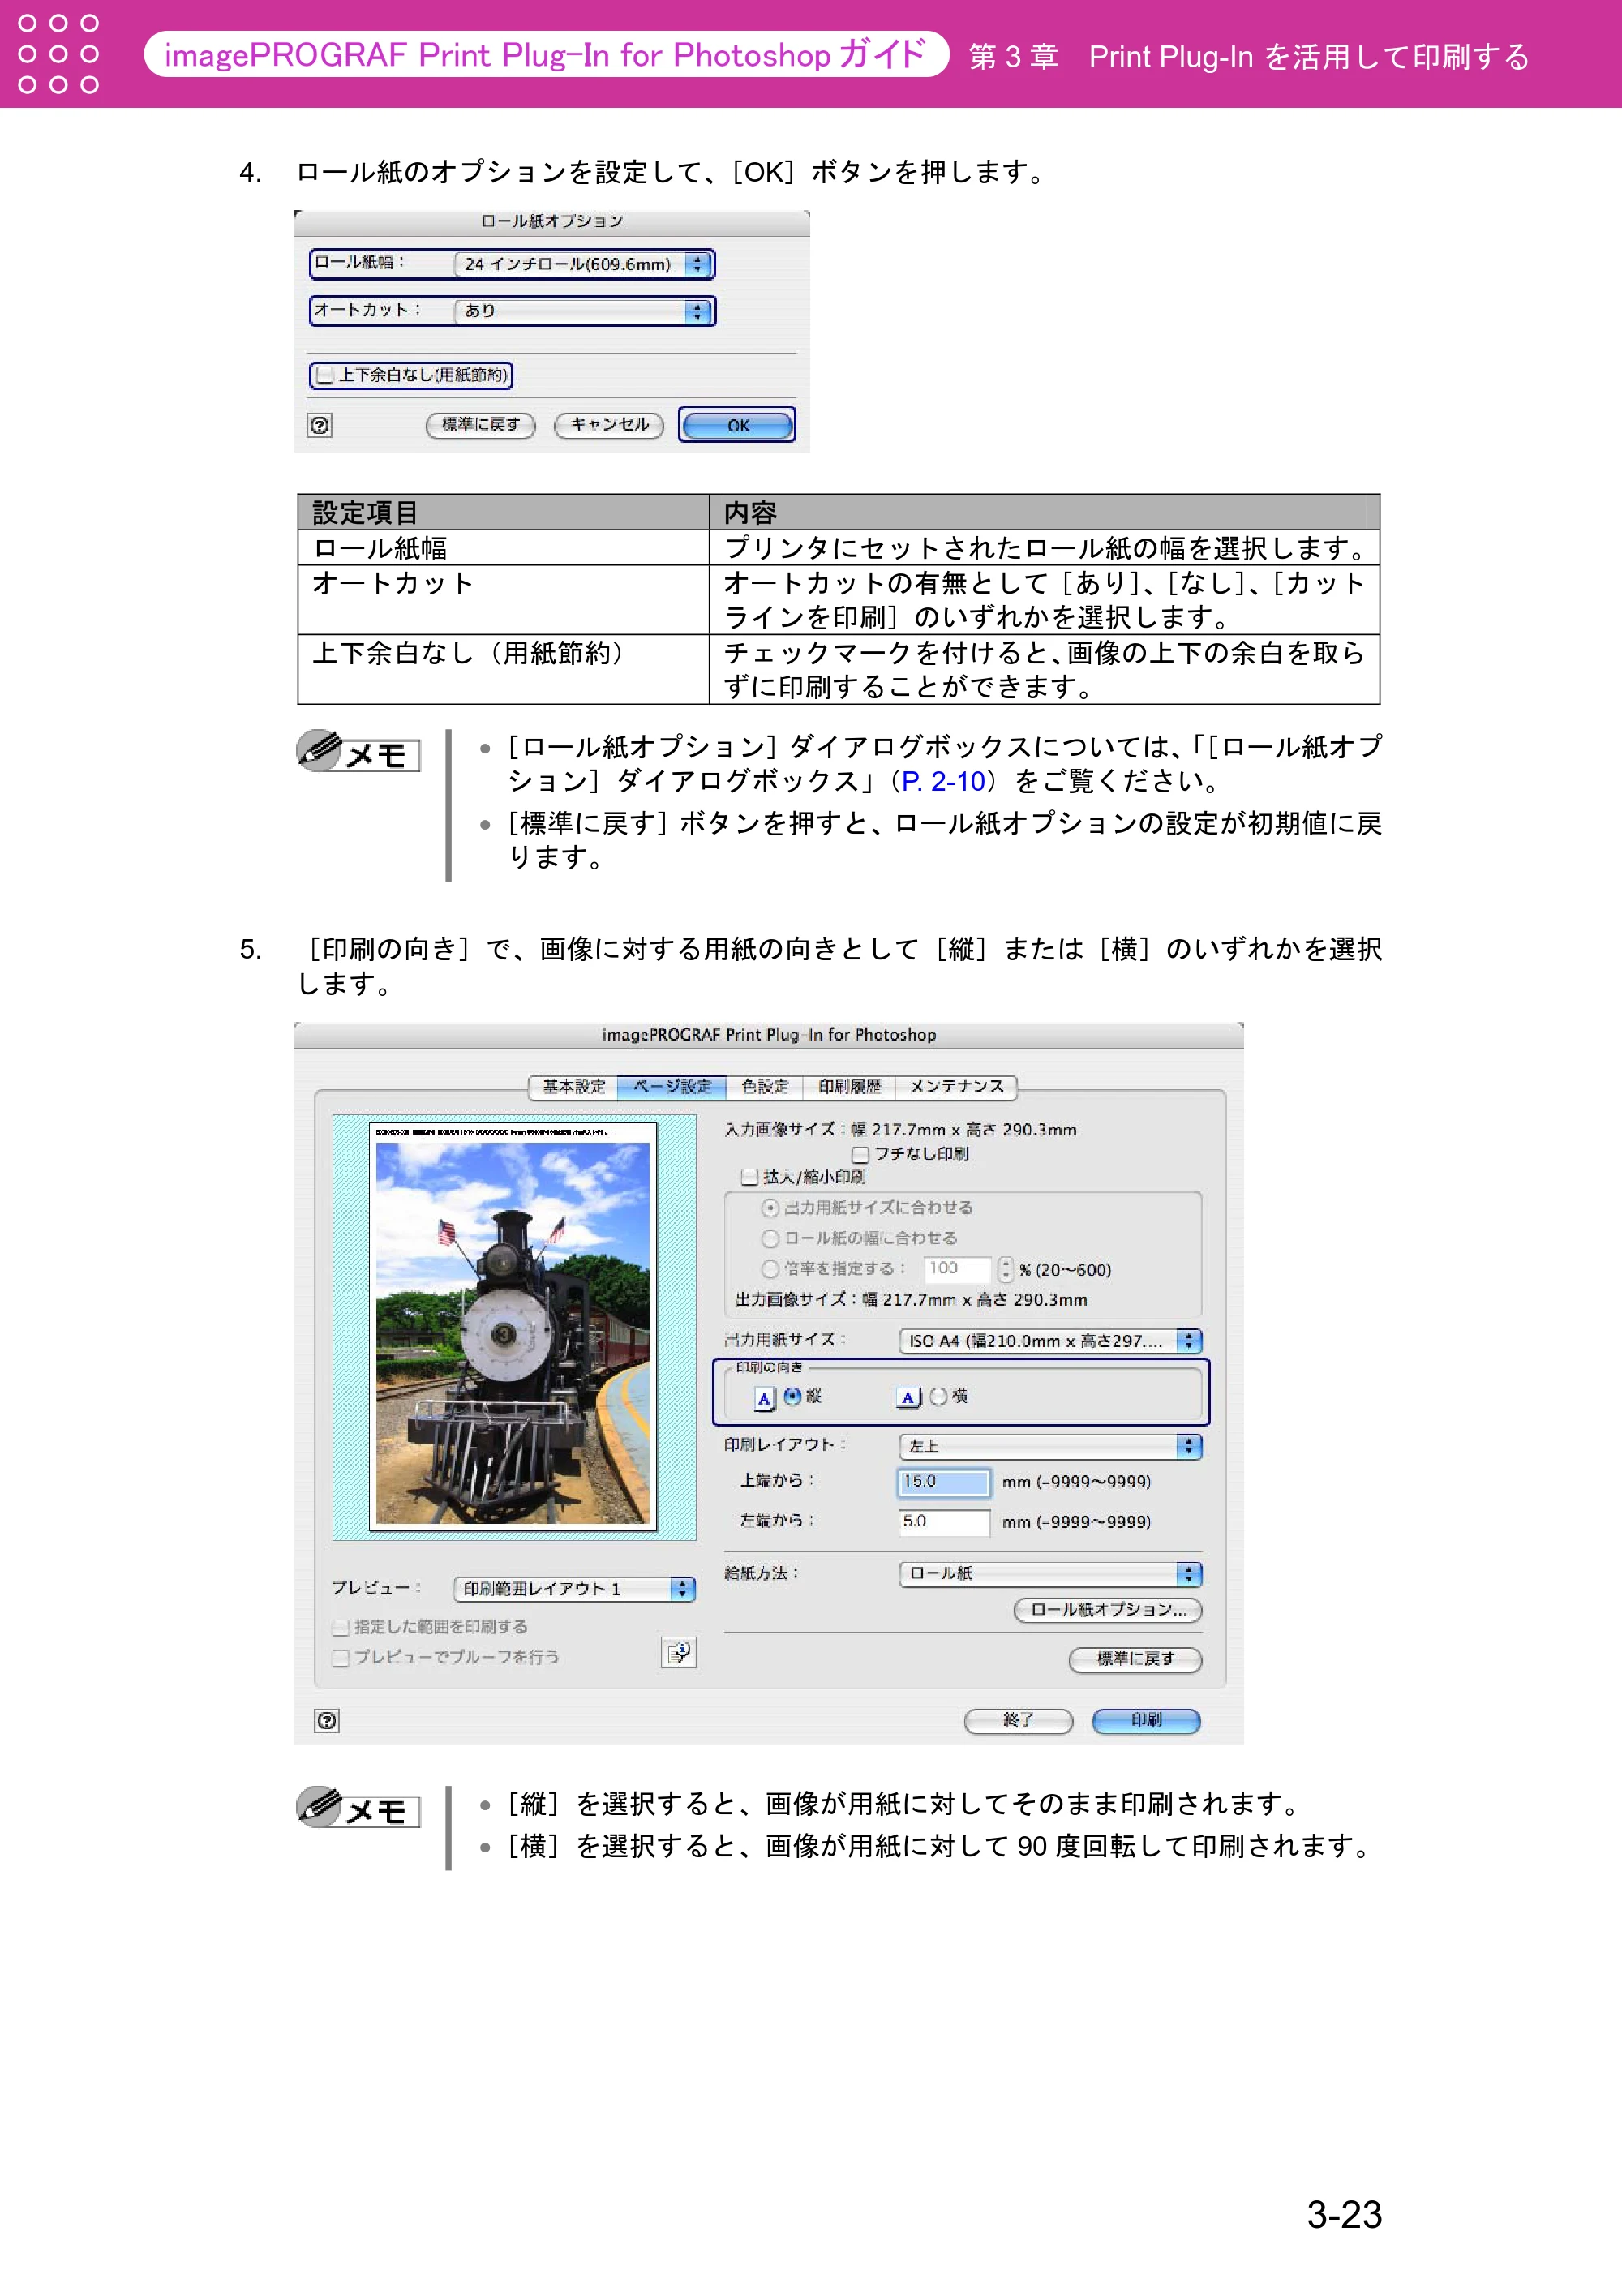The image size is (1622, 2296).
Task: Open the プレビュー layout dropdown
Action: [574, 1589]
